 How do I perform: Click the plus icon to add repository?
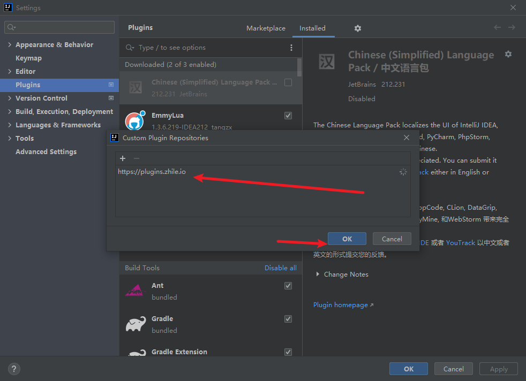coord(123,158)
